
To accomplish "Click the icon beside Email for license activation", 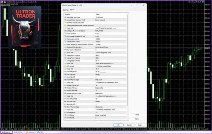I will (65, 23).
